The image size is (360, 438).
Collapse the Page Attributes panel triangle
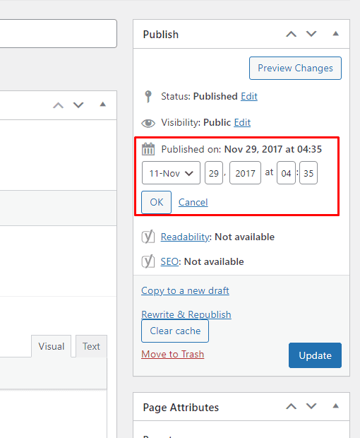pos(336,406)
